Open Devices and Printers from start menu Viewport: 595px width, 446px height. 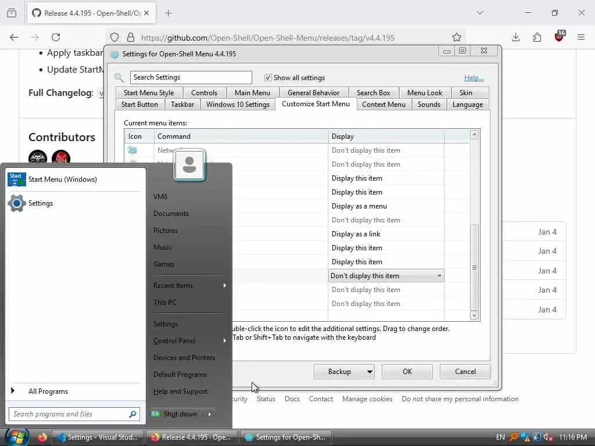click(184, 358)
